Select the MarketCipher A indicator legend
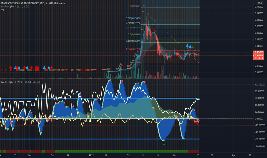Viewport: 267px width, 158px height. [15, 7]
